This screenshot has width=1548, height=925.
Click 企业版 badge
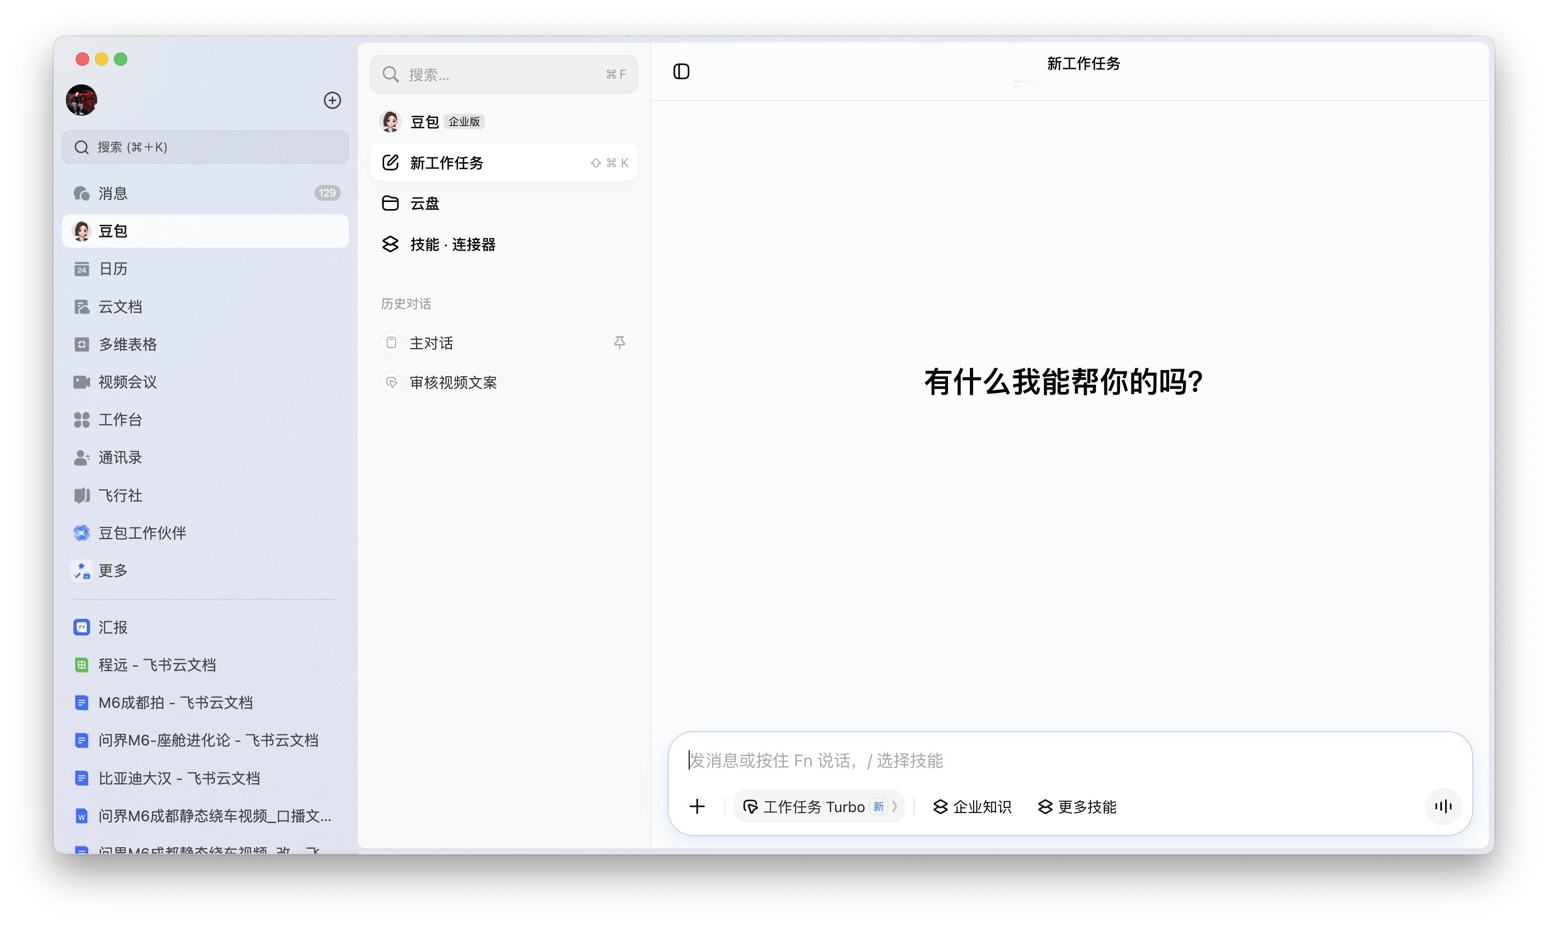tap(465, 121)
